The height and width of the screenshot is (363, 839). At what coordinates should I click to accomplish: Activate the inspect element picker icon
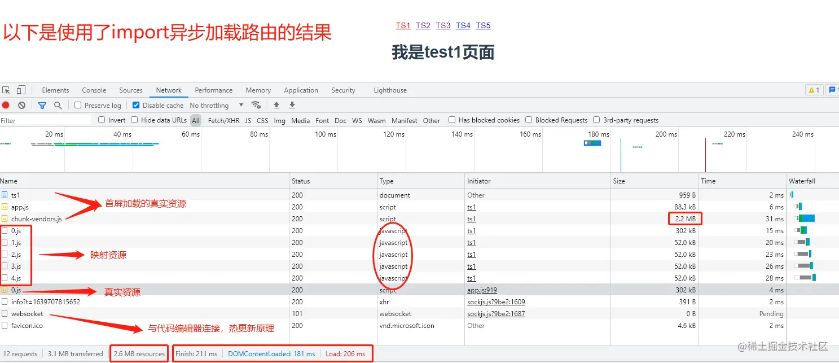(6, 90)
